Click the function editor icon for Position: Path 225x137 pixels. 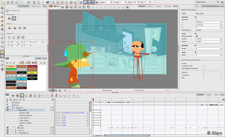(87, 113)
